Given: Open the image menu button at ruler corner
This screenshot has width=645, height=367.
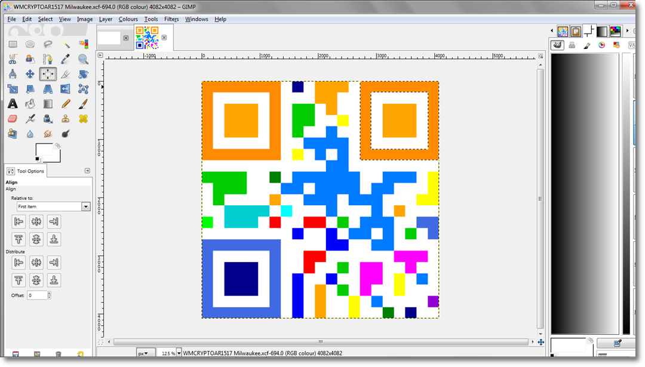Looking at the screenshot, I should pyautogui.click(x=100, y=55).
